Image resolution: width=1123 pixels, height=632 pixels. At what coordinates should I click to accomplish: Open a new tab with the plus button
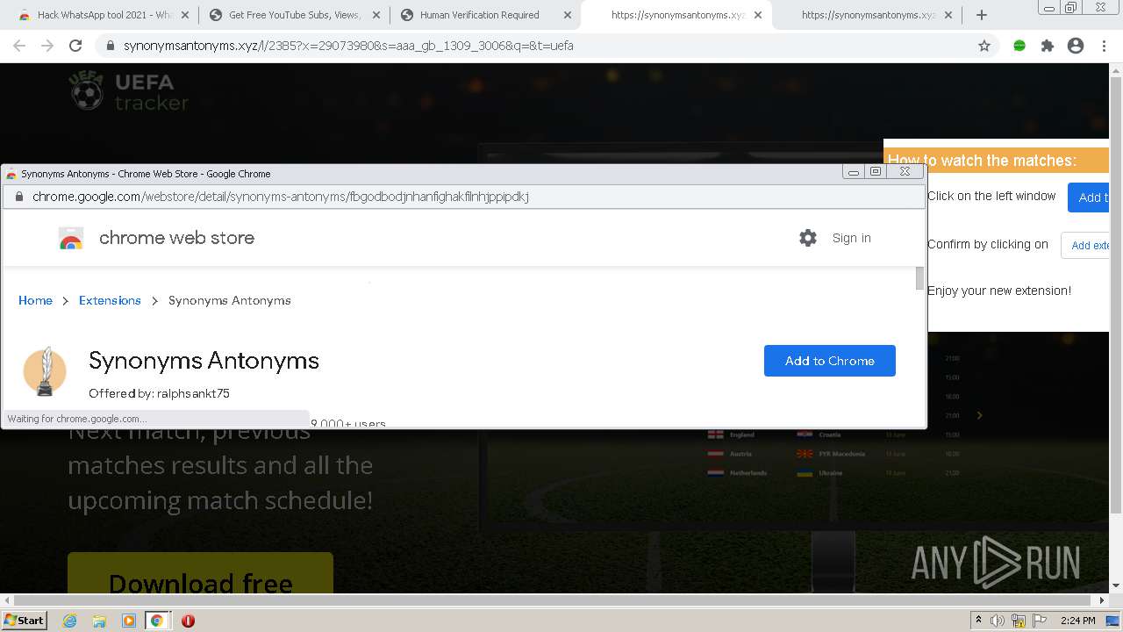982,15
